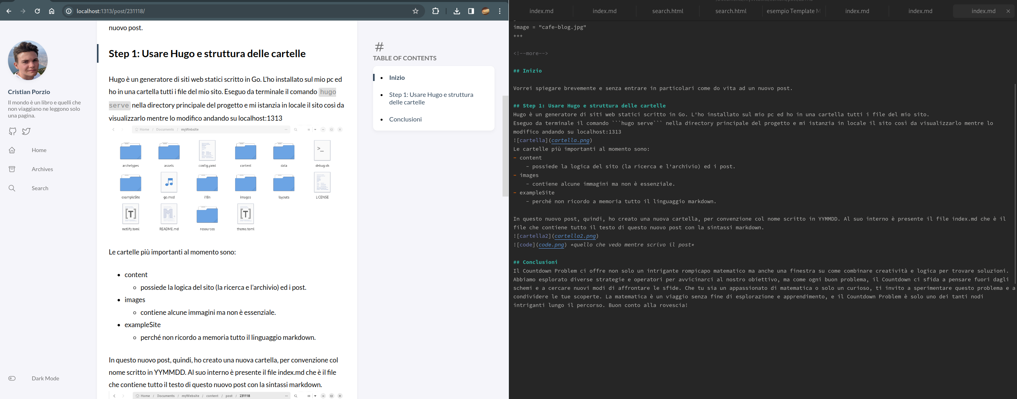Screen dimensions: 1017x399
Task: Jump to Conclusioni in table of contents
Action: tap(405, 119)
